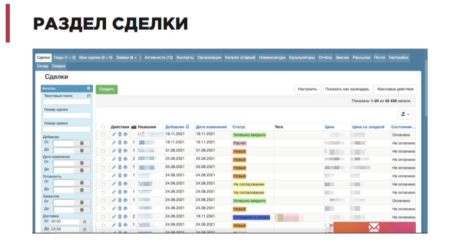This screenshot has height=247, width=457.
Task: Click the green Создать button
Action: pos(107,89)
